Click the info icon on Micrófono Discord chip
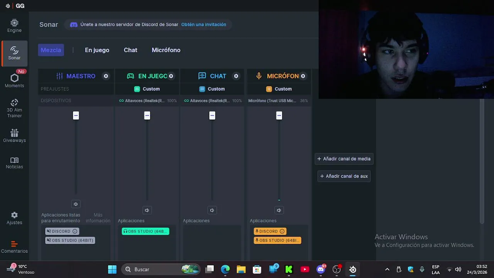494x278 pixels. tap(282, 231)
